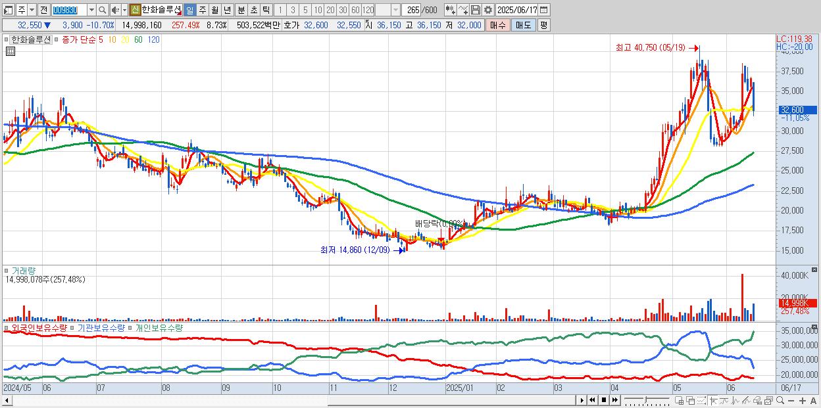Select the 월 monthly period button
The image size is (821, 408).
[214, 10]
